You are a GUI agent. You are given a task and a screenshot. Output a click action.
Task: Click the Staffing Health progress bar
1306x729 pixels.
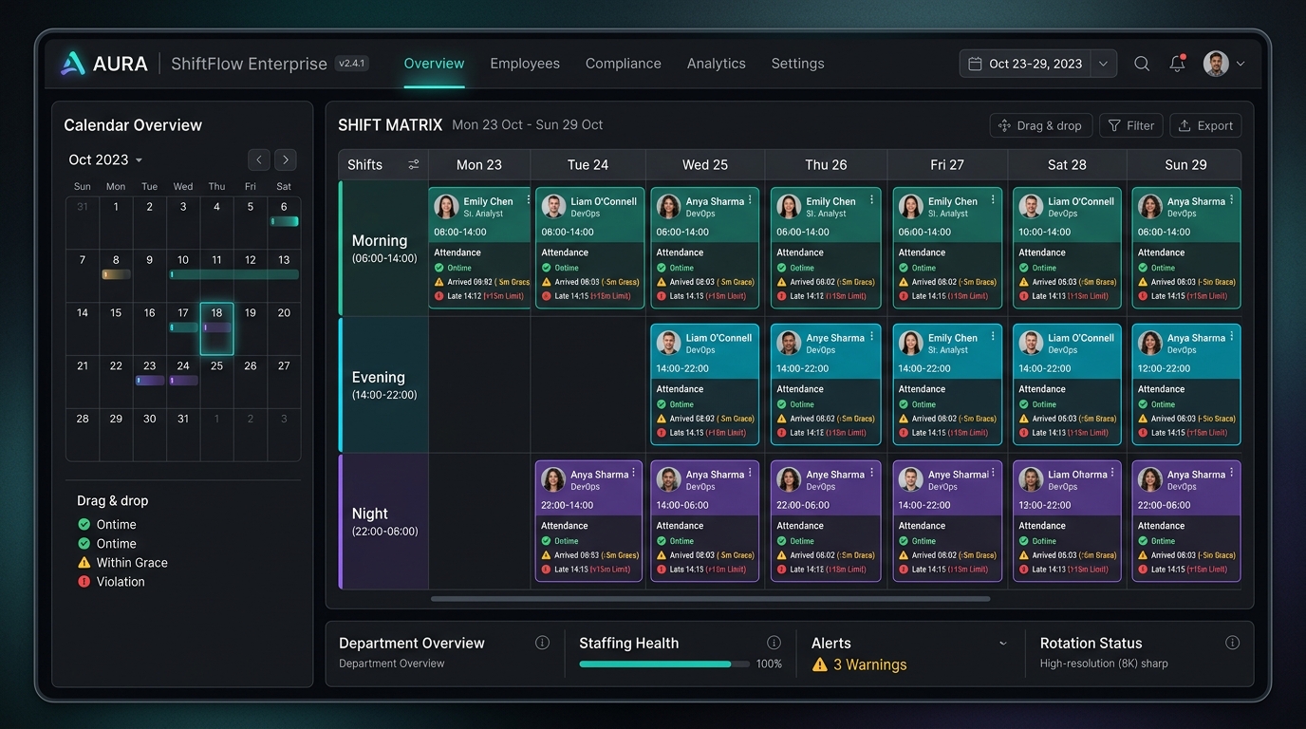point(664,664)
